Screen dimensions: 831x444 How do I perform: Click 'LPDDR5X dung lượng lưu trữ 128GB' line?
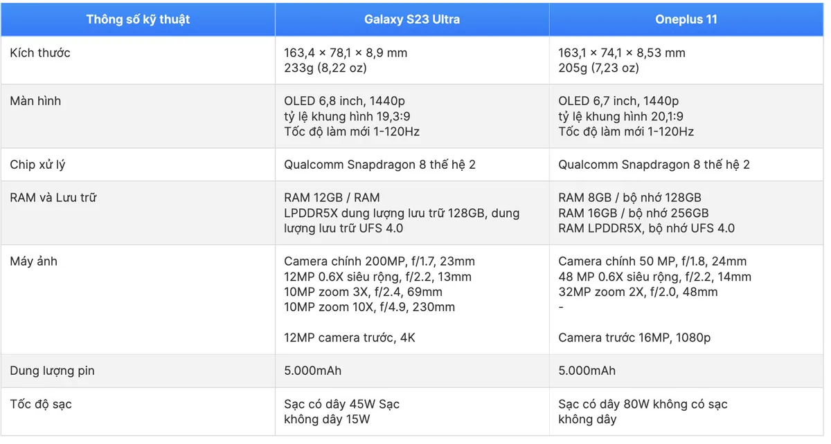coord(402,213)
